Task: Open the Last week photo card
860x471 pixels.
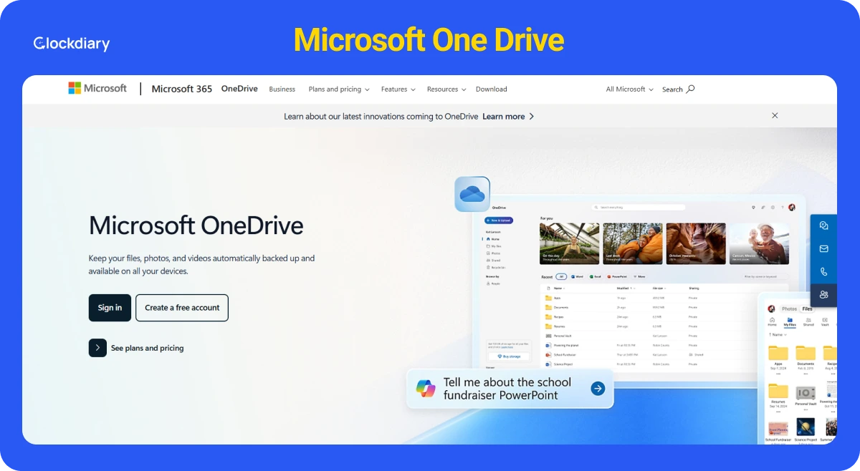Action: click(633, 243)
